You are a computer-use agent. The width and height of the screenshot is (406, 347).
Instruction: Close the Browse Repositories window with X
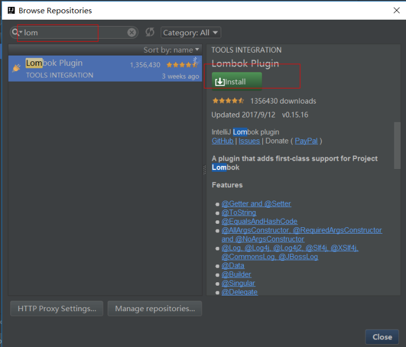[396, 10]
